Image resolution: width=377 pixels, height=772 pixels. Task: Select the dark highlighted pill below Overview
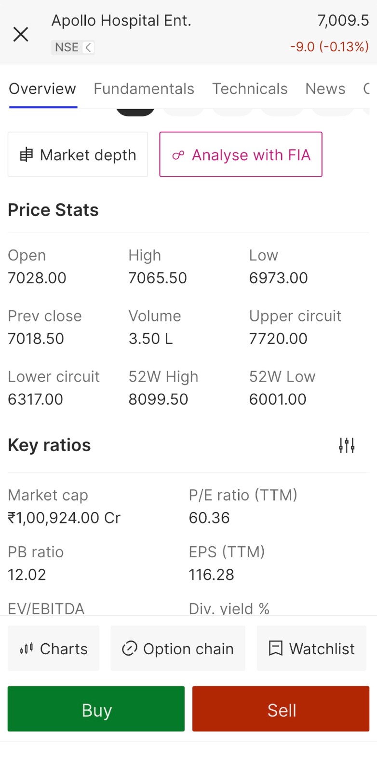[x=135, y=113]
